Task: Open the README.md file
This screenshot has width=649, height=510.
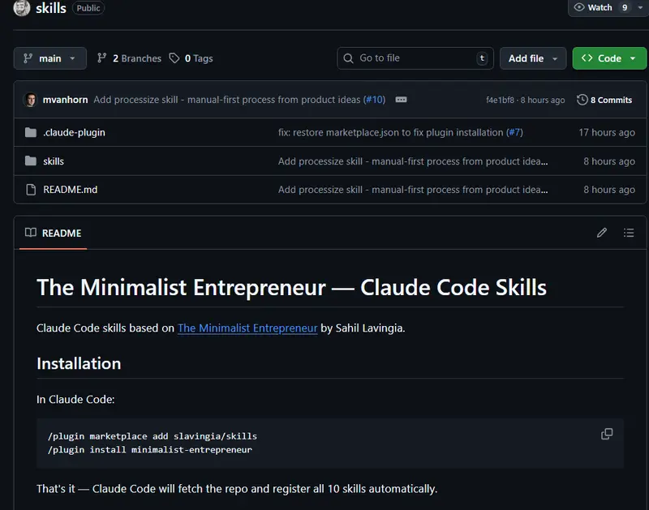Action: (70, 190)
